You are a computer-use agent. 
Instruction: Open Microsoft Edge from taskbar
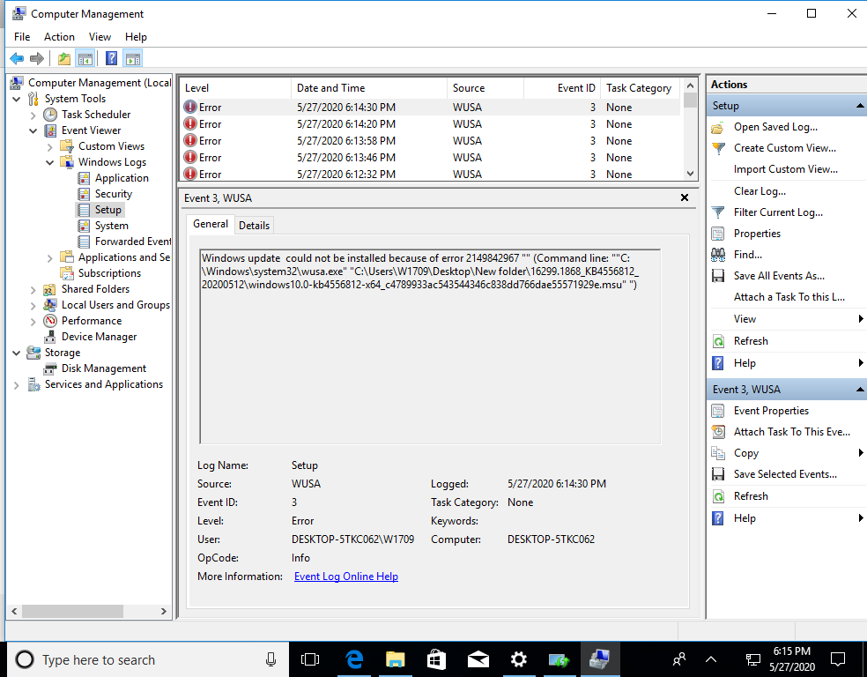point(354,659)
